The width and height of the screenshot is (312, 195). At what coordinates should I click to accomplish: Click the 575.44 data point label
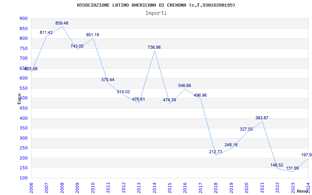coord(108,80)
